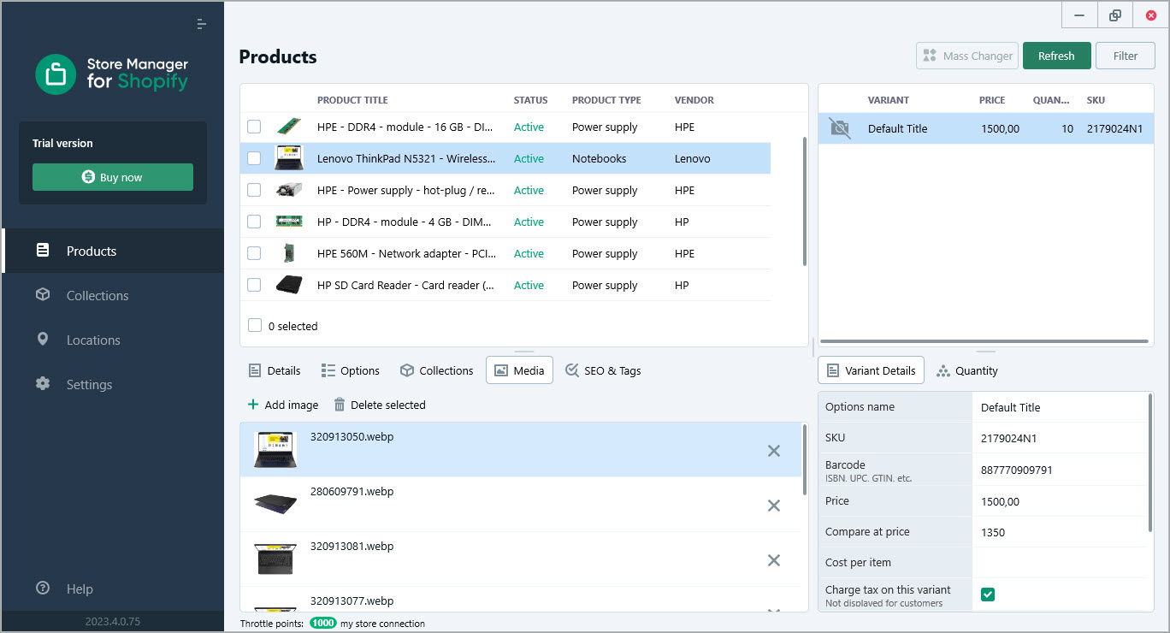Edit the Compare at price field 1350

[x=1059, y=532]
